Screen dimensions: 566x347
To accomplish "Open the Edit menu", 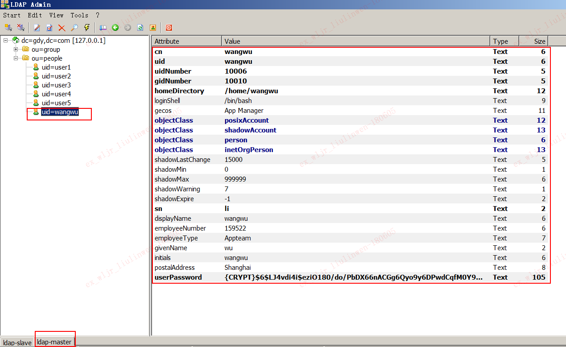I will point(35,15).
